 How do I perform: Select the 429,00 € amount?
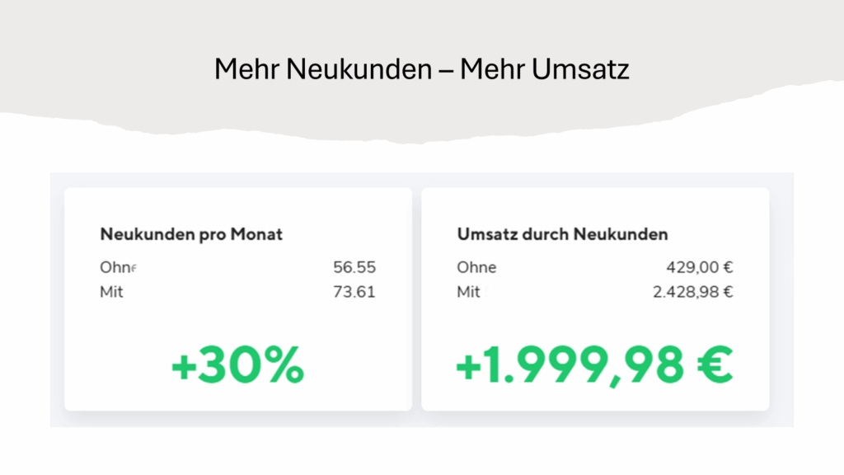(700, 267)
